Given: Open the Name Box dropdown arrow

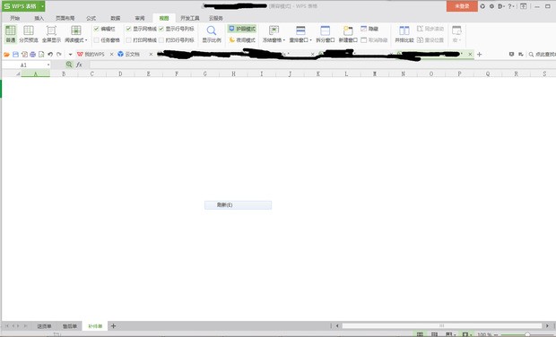Looking at the screenshot, I should click(x=48, y=65).
